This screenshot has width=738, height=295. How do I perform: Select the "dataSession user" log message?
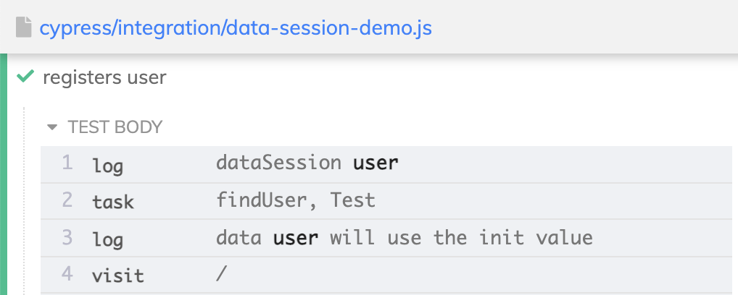point(307,163)
